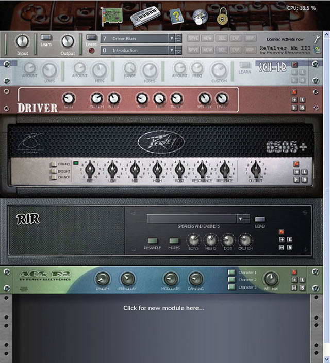Open the Introduction preset dropdown arrow
330x363 pixels.
coord(172,50)
